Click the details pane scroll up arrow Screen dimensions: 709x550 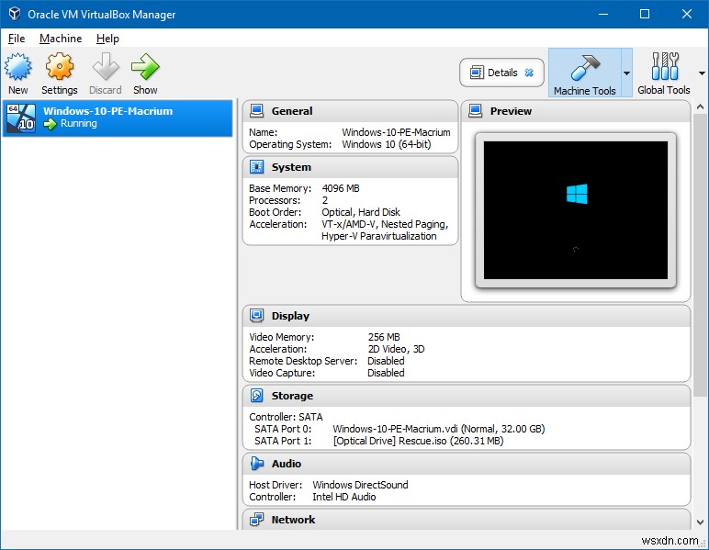coord(700,107)
